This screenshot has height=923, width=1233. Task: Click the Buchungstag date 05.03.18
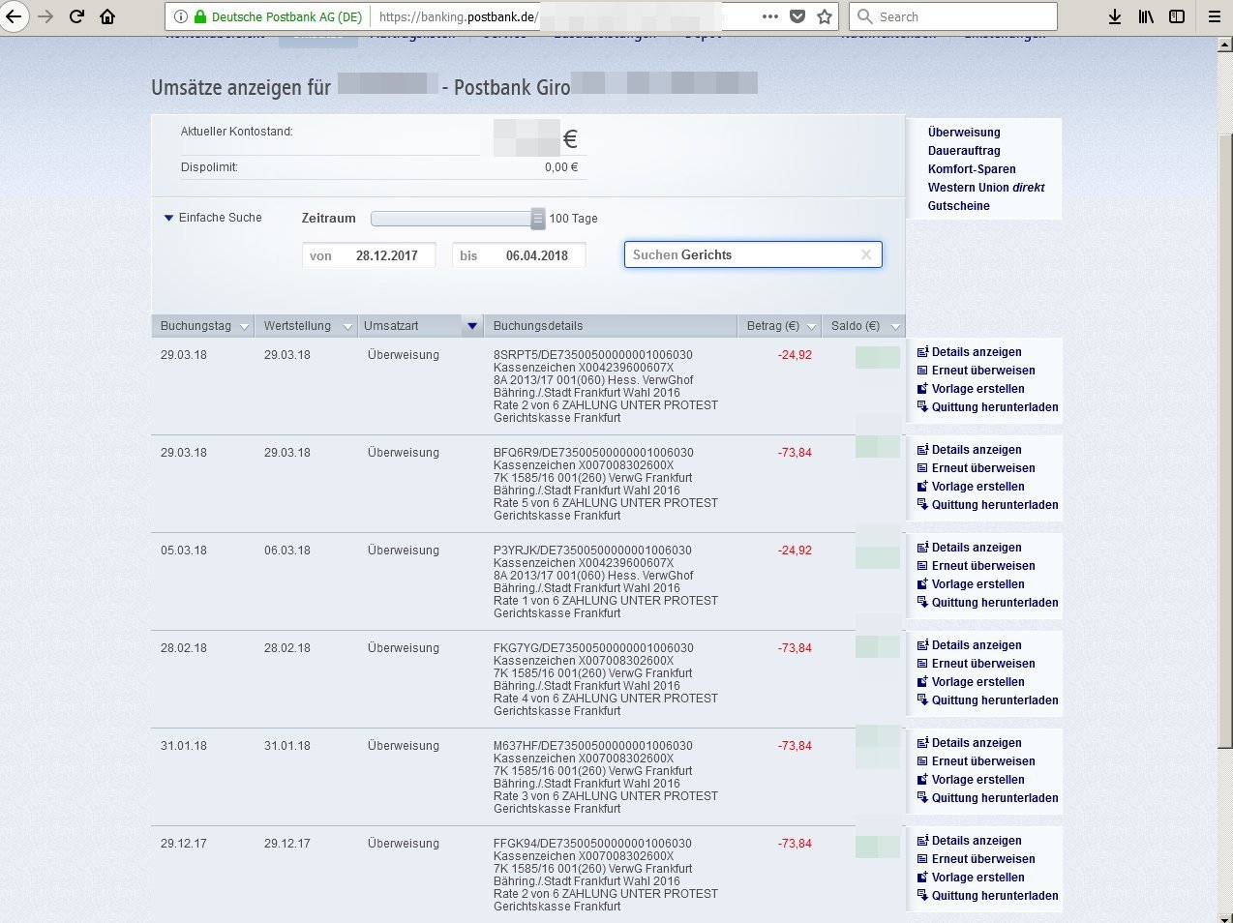(184, 551)
